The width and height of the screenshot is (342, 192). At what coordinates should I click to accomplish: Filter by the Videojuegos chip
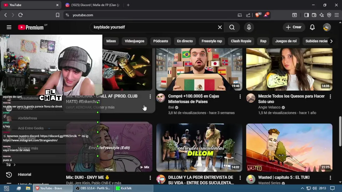[x=134, y=41]
